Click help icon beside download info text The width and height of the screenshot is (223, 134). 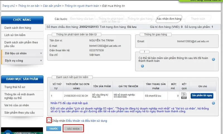213,59
